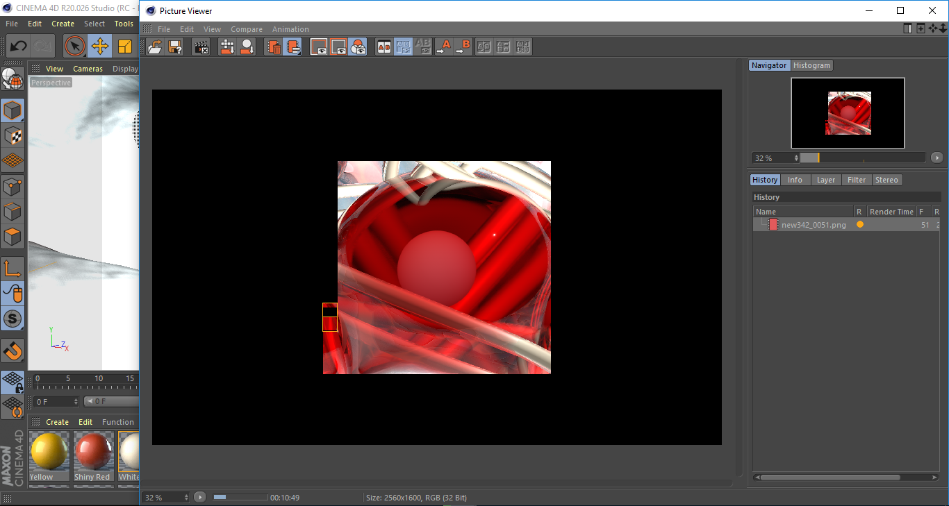Select the History tab
949x506 pixels.
(x=765, y=180)
